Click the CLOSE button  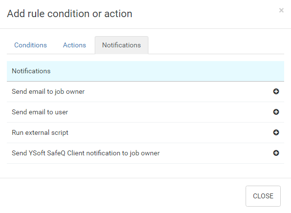point(263,196)
